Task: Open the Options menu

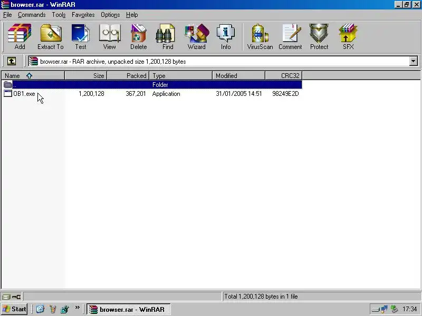Action: [110, 15]
